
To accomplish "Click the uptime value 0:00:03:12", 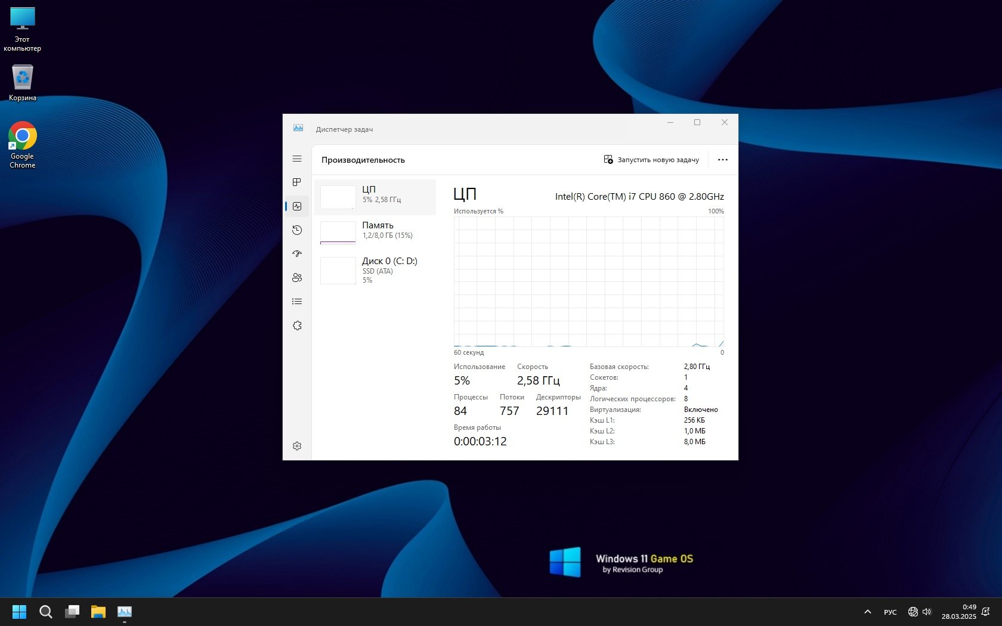I will (480, 441).
